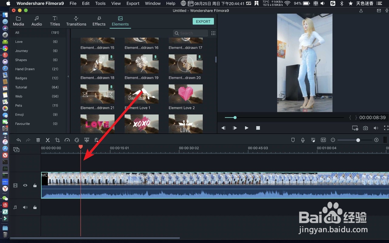389x243 pixels.
Task: Click the add track icon
Action: (16, 150)
